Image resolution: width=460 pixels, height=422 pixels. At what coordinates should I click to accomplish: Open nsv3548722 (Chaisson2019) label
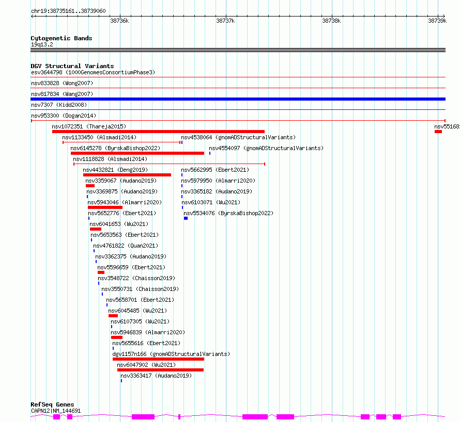pos(136,278)
